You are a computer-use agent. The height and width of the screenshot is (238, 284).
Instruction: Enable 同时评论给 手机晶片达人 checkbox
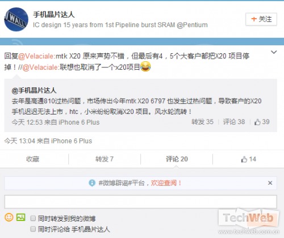pos(33,229)
